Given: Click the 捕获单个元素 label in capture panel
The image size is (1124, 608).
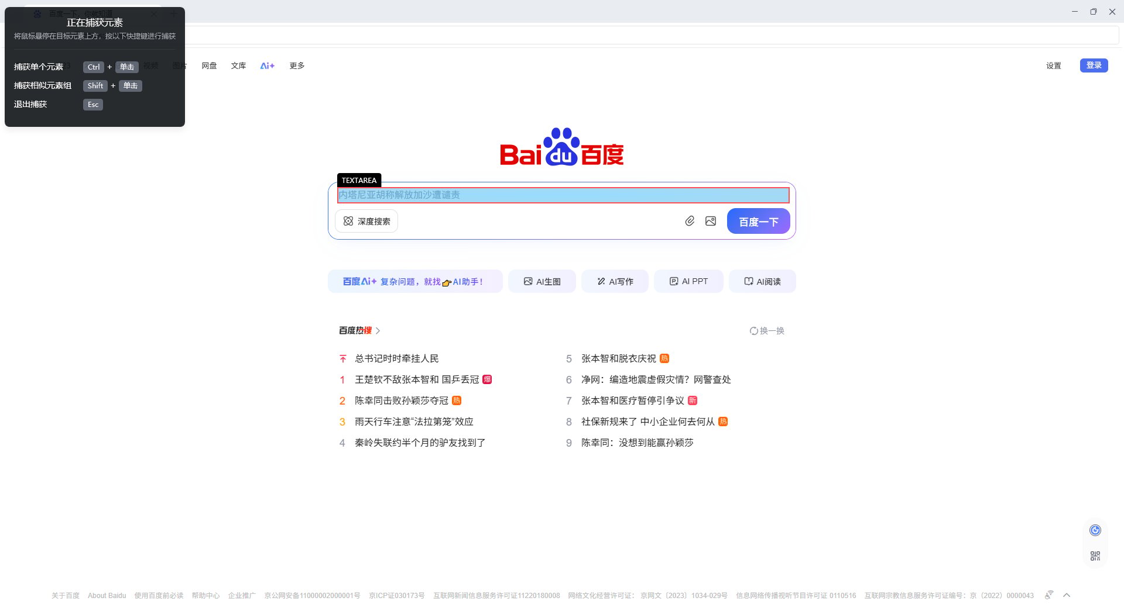Looking at the screenshot, I should pos(39,67).
